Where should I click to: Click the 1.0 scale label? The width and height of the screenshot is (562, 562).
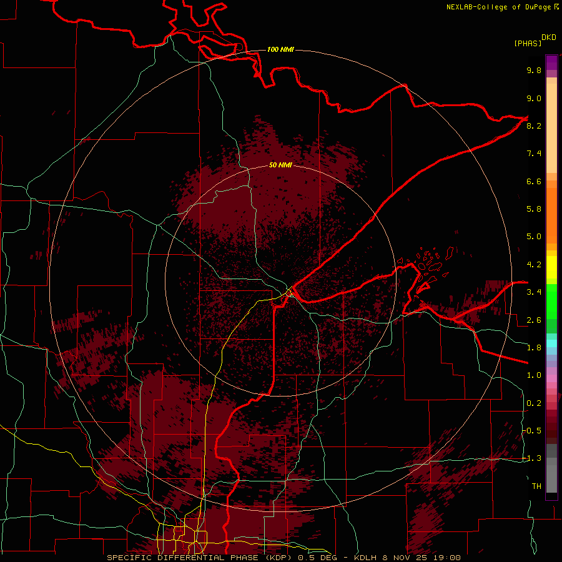tap(534, 375)
